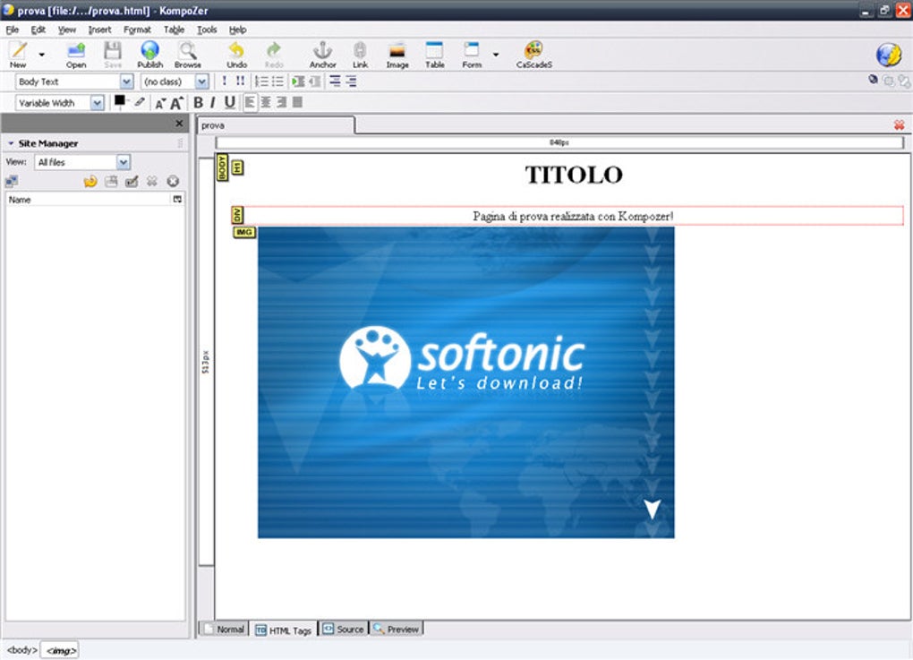Open the dropdown arrow next to New

(x=41, y=55)
